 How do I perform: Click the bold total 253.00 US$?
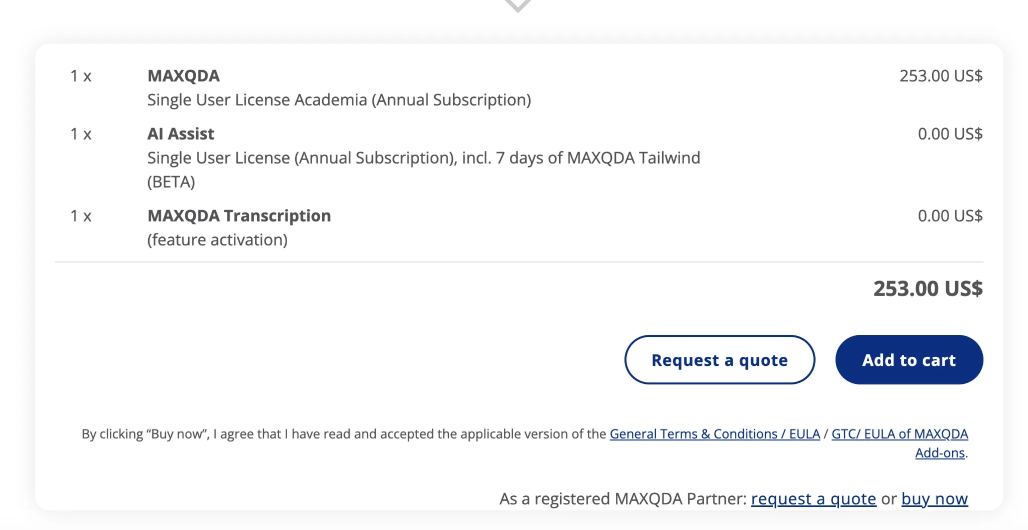(x=928, y=289)
